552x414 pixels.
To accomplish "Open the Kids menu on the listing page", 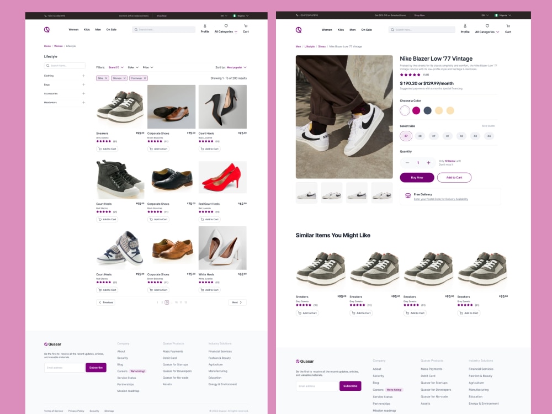I will pos(87,30).
